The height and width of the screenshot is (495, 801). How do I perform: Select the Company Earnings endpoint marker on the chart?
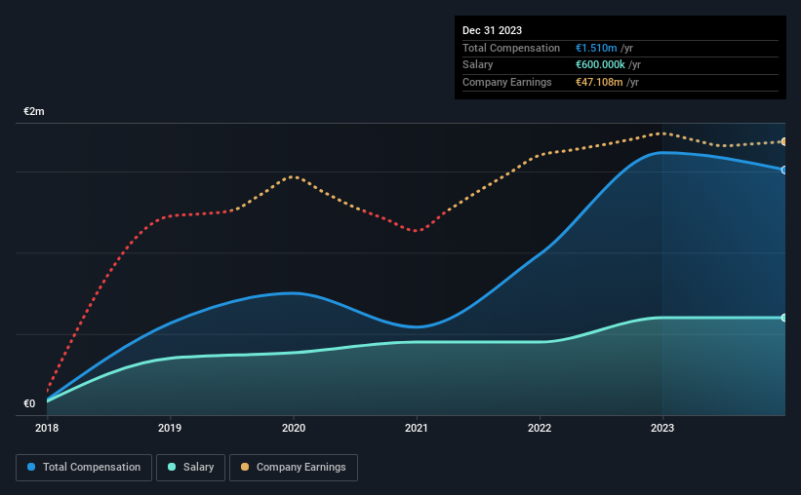(x=783, y=142)
